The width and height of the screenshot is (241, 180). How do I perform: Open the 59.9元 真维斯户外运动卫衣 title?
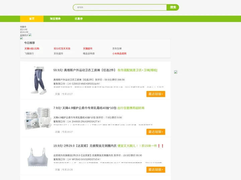[x=85, y=70]
